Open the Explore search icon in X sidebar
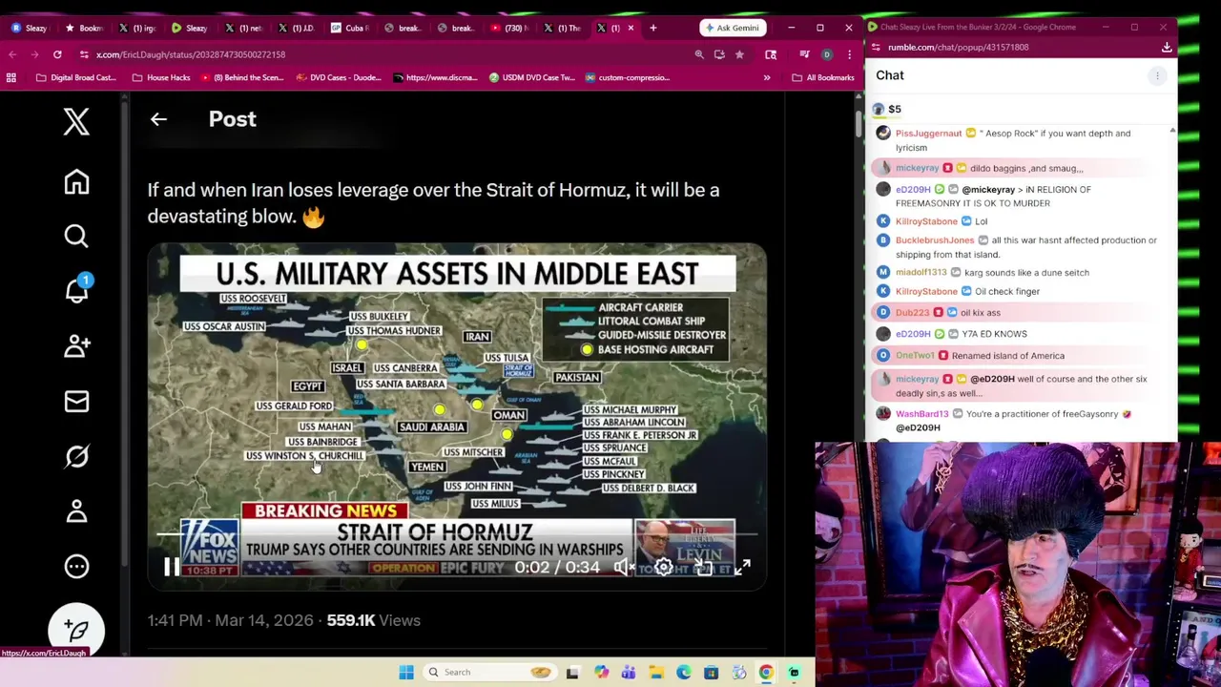This screenshot has height=687, width=1221. tap(76, 236)
